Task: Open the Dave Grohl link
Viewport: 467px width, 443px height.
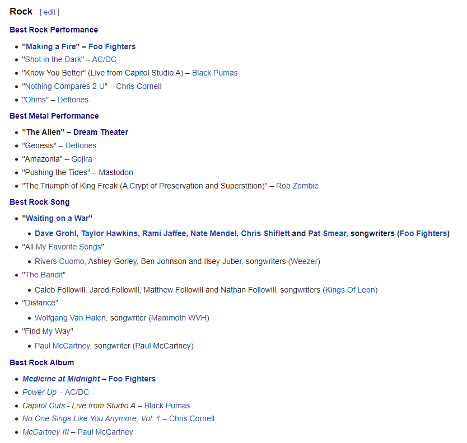Action: point(55,234)
